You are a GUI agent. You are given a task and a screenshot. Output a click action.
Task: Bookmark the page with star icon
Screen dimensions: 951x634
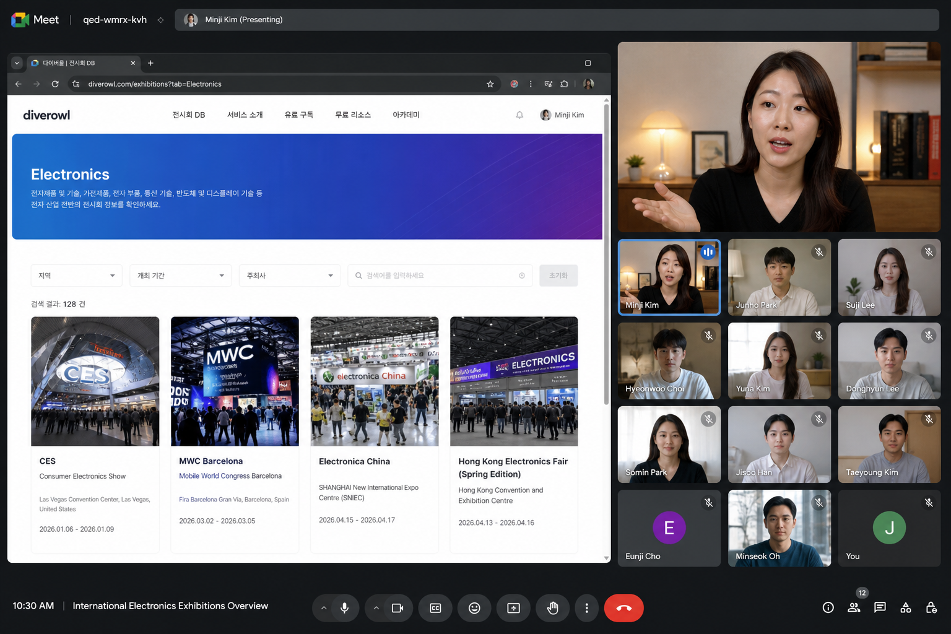[x=490, y=84]
